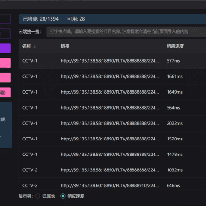206x206 pixels.
Task: Click CCTV-2 name in the 646ms row
Action: point(30,186)
